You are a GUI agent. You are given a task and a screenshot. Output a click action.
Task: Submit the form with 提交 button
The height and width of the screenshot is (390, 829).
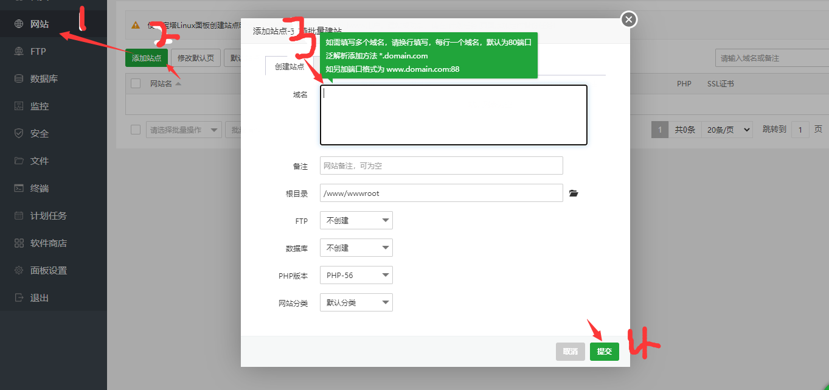[x=605, y=352]
